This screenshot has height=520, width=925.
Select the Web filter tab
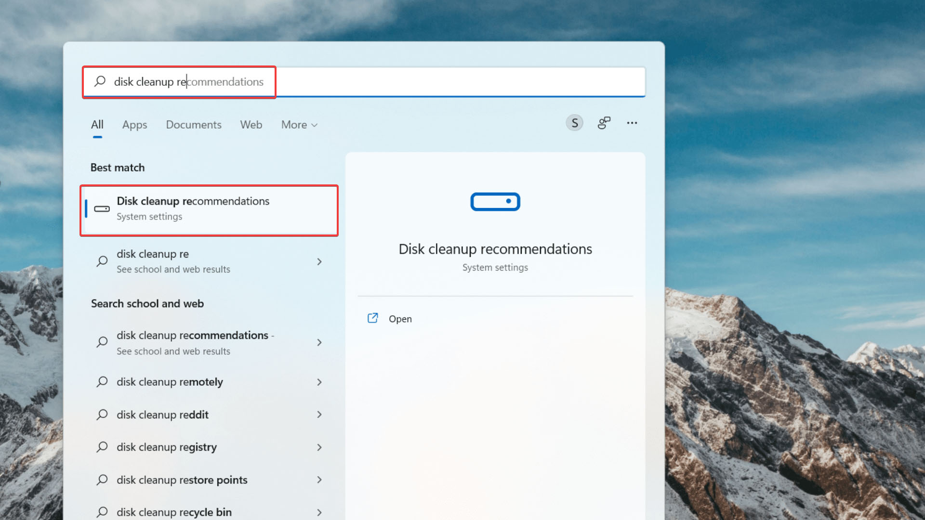251,125
